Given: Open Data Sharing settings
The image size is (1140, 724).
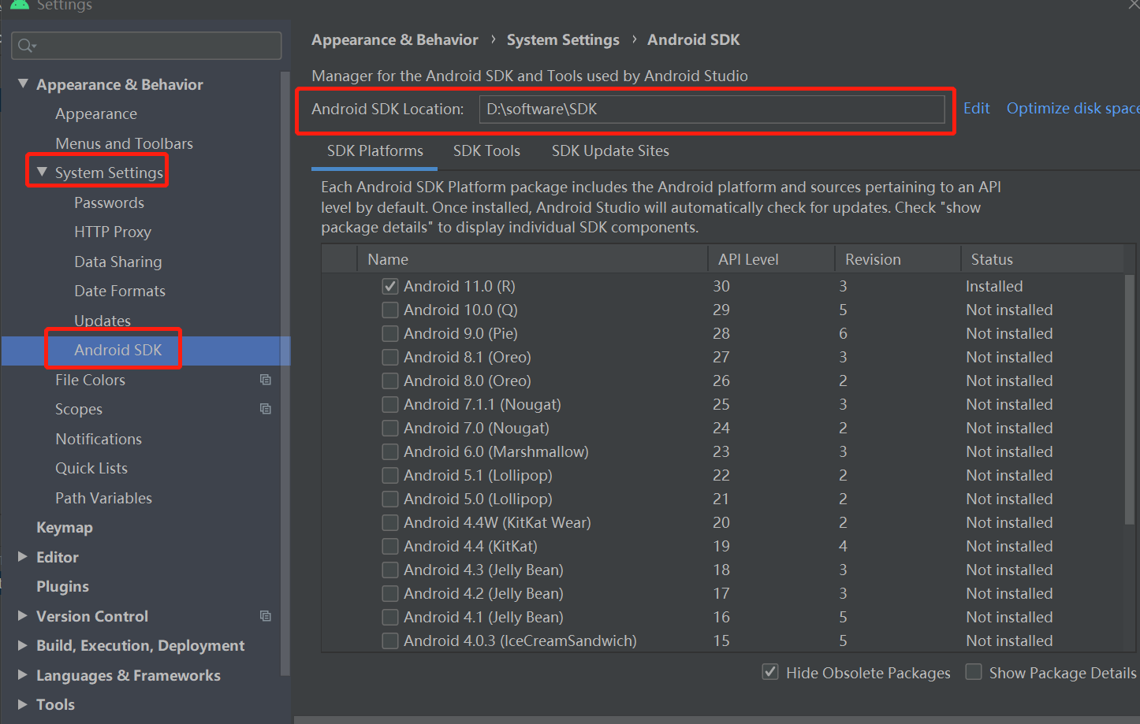Looking at the screenshot, I should click(118, 262).
